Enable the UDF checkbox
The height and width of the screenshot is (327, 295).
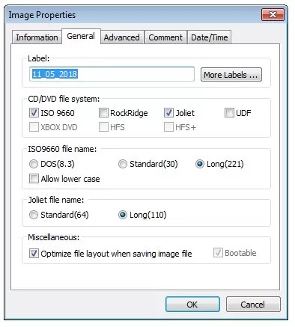[x=229, y=113]
